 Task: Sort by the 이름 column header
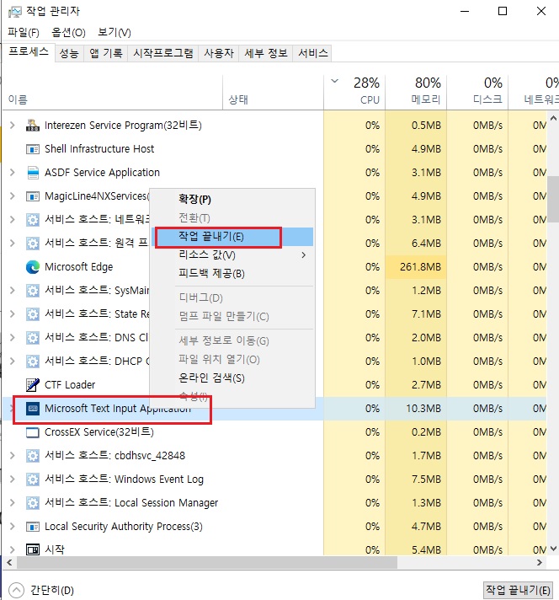point(113,93)
